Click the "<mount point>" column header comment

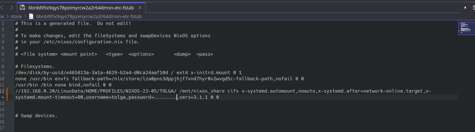79,54
